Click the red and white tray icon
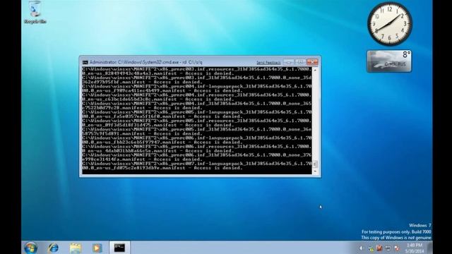Viewport: 452px width, 254px height. (397, 248)
